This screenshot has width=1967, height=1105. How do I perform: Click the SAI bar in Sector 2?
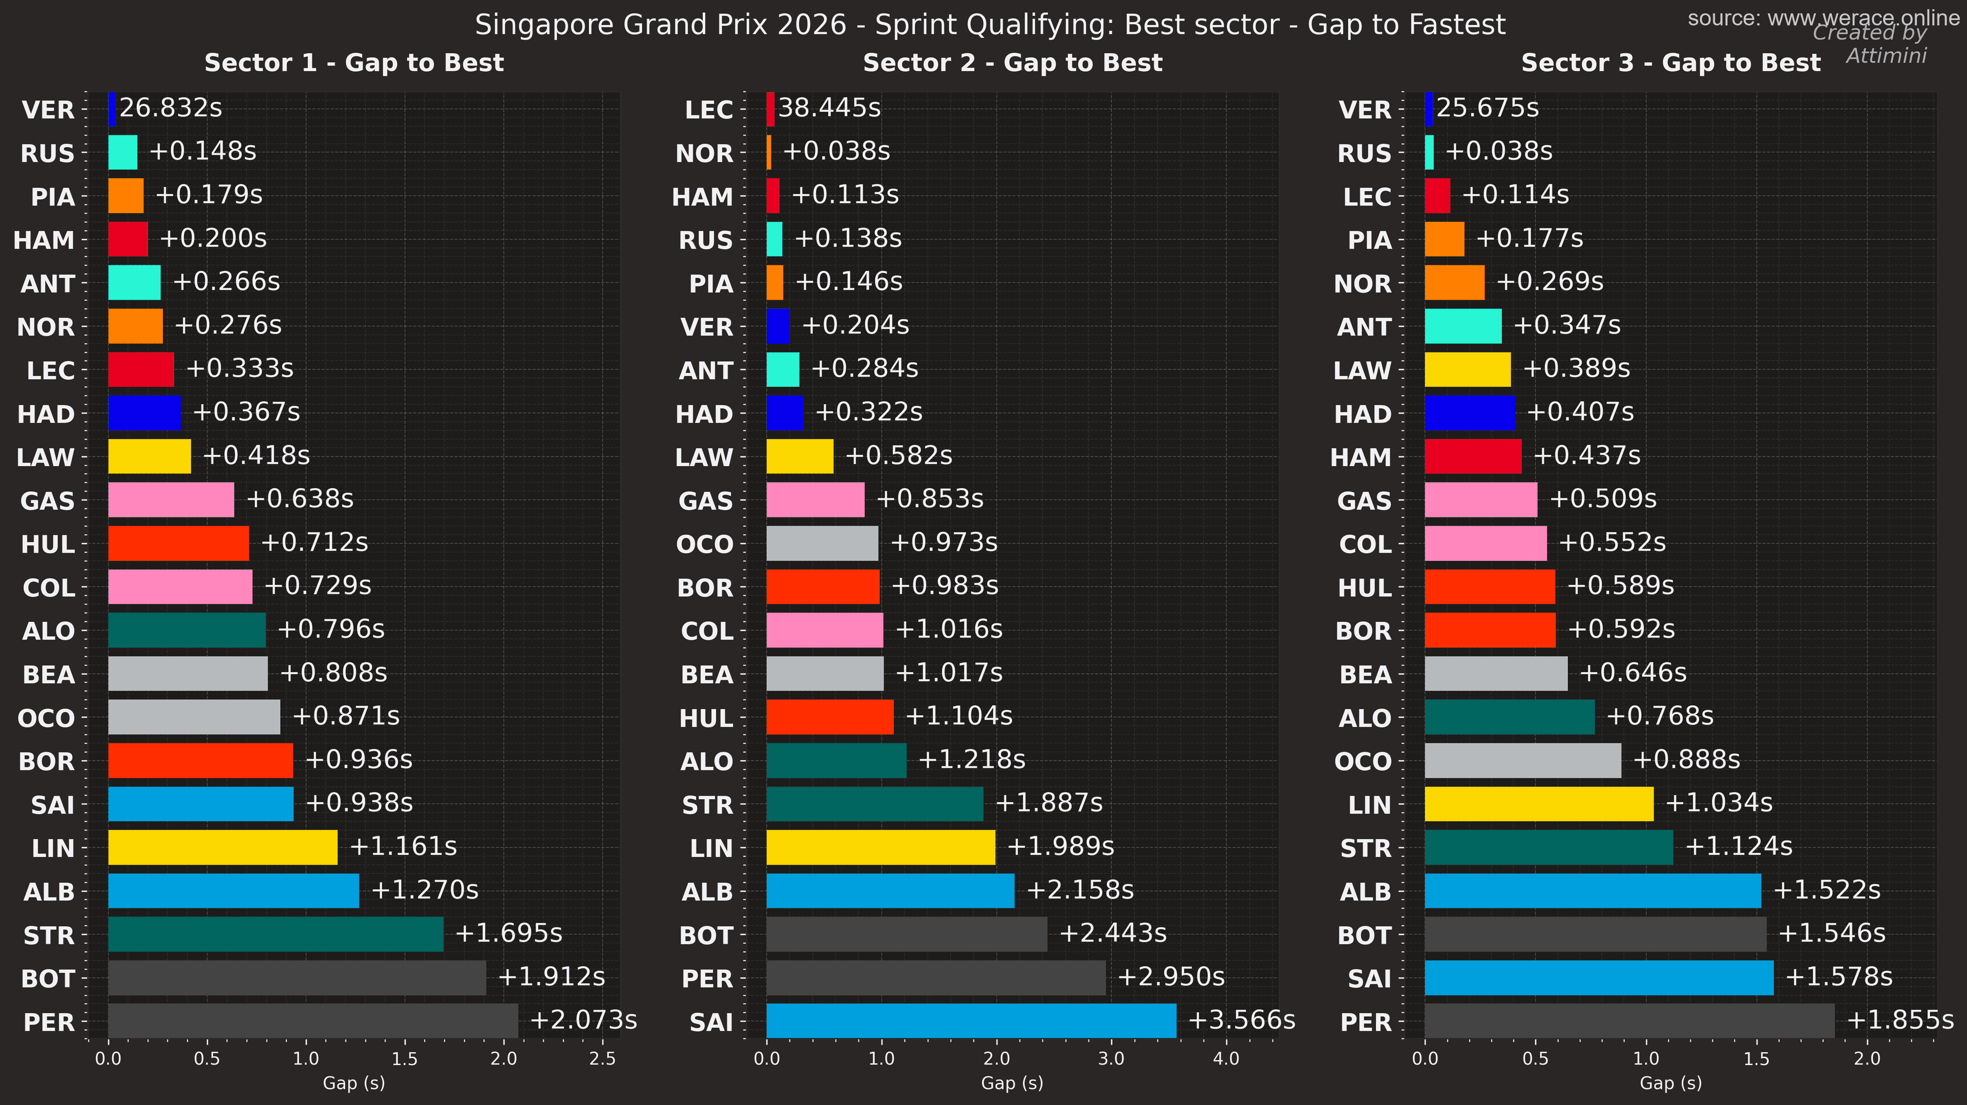pos(971,1020)
